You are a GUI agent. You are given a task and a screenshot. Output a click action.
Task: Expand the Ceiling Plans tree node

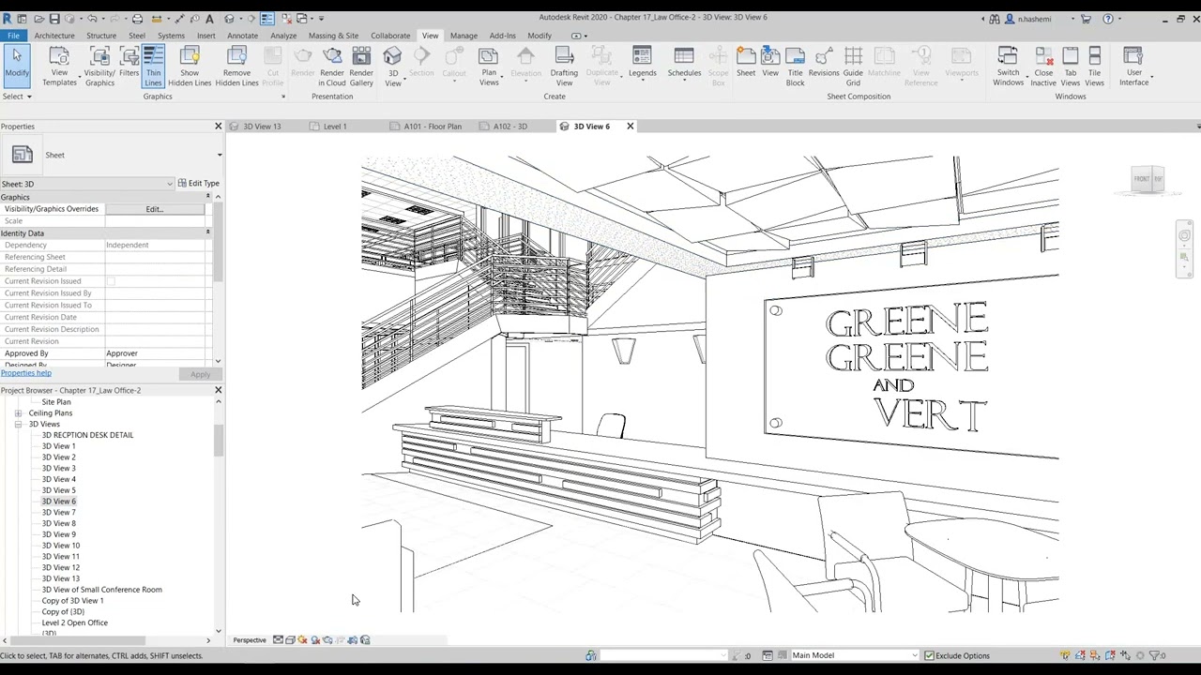[18, 413]
